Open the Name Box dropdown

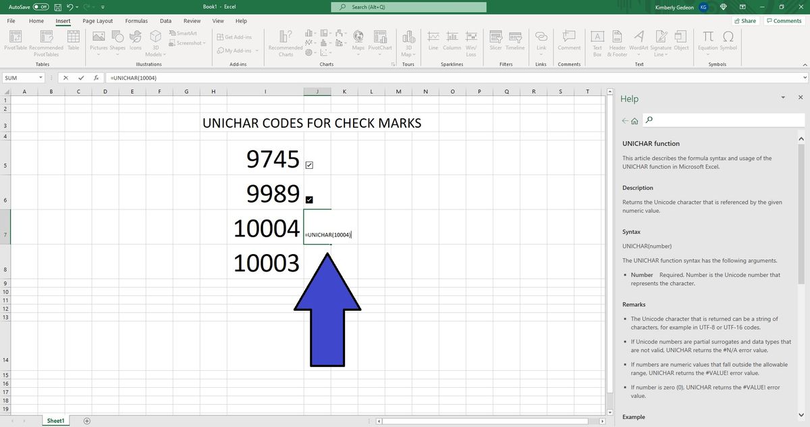click(x=40, y=78)
